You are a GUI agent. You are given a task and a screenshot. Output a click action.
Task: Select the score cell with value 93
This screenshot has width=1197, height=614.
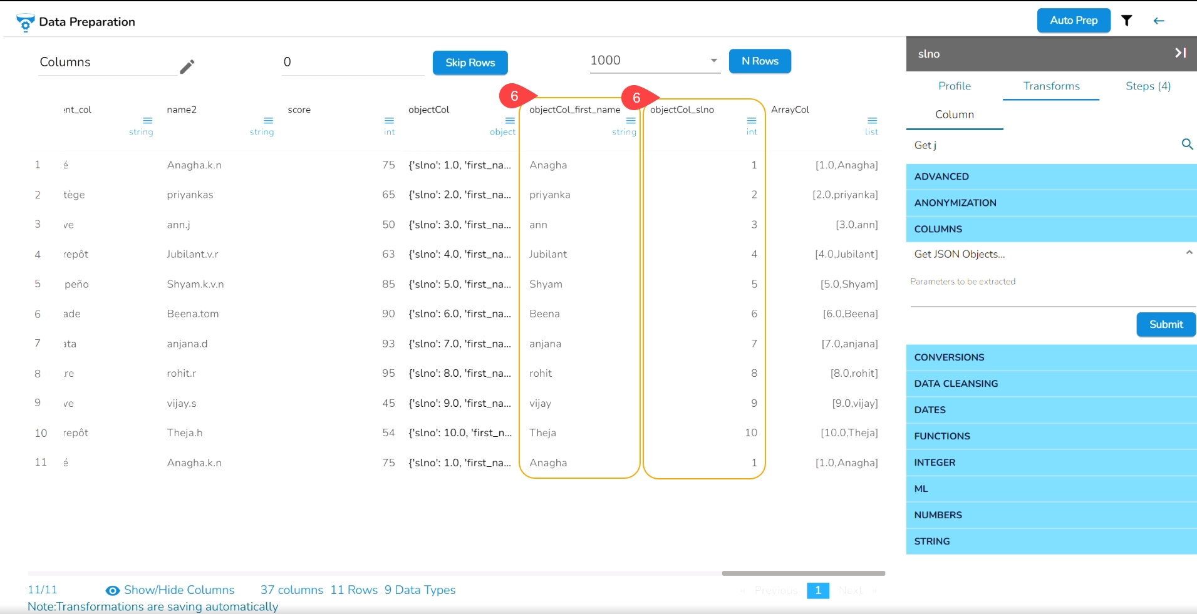388,344
